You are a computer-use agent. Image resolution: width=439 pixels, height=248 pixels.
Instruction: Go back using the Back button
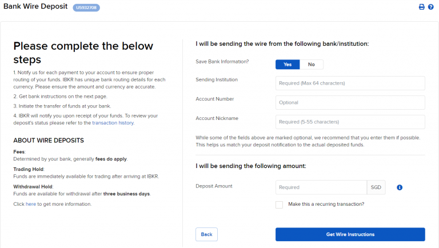point(206,234)
